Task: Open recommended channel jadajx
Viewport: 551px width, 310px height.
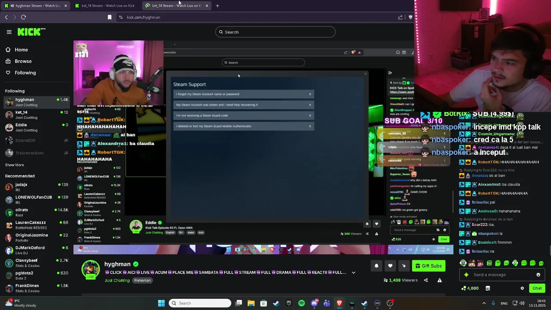Action: (x=37, y=187)
